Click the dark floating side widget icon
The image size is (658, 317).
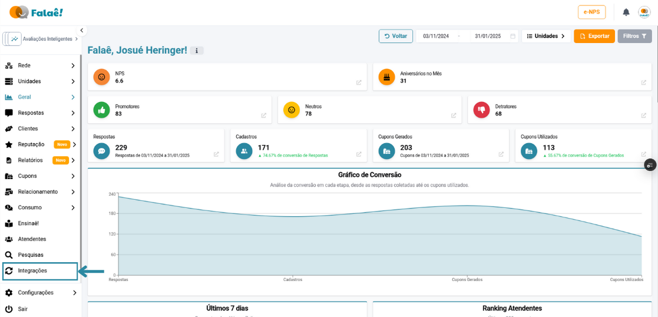pyautogui.click(x=650, y=165)
